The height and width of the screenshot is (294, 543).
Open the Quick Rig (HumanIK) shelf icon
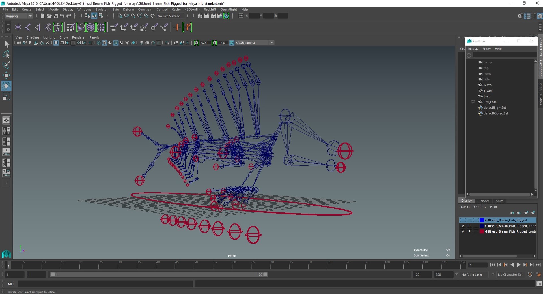[58, 27]
